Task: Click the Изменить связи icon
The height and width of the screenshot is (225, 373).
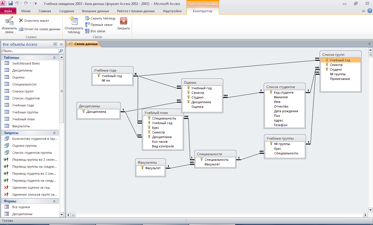Action: [x=9, y=21]
